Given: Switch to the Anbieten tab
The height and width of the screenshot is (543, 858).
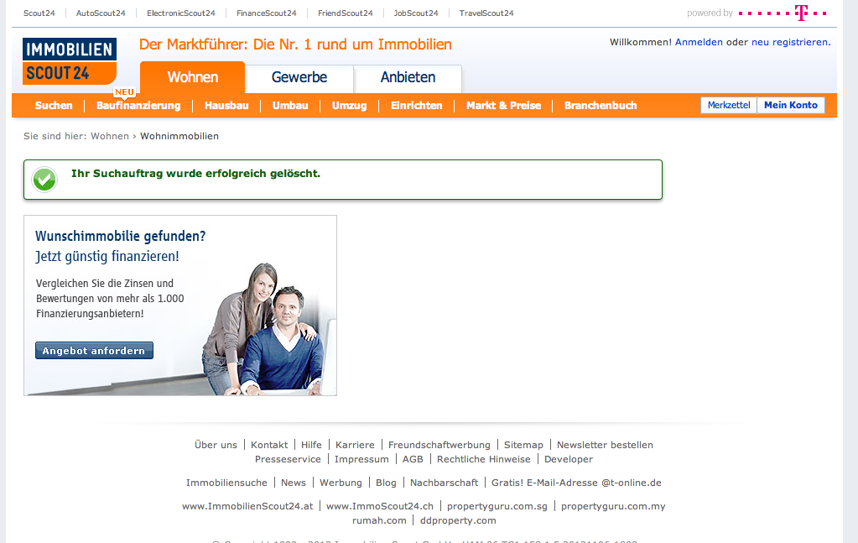Looking at the screenshot, I should coord(408,77).
